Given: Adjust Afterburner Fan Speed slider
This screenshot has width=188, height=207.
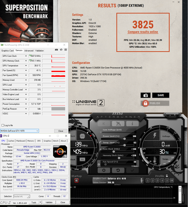Looking at the screenshot, I should tap(105, 164).
